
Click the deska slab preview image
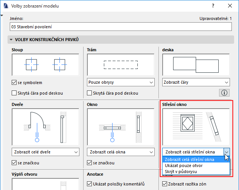pyautogui.click(x=196, y=65)
